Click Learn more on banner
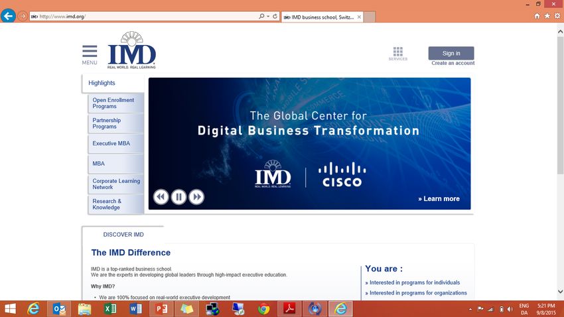Viewport: 564px width, 317px height. click(x=439, y=199)
